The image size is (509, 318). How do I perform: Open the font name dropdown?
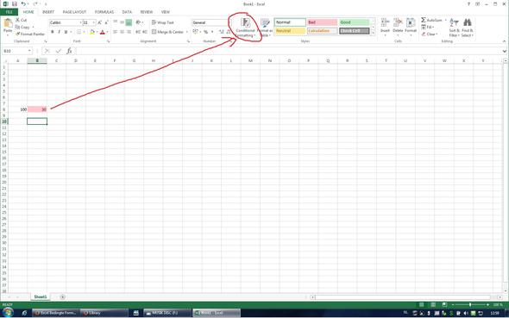[x=80, y=22]
